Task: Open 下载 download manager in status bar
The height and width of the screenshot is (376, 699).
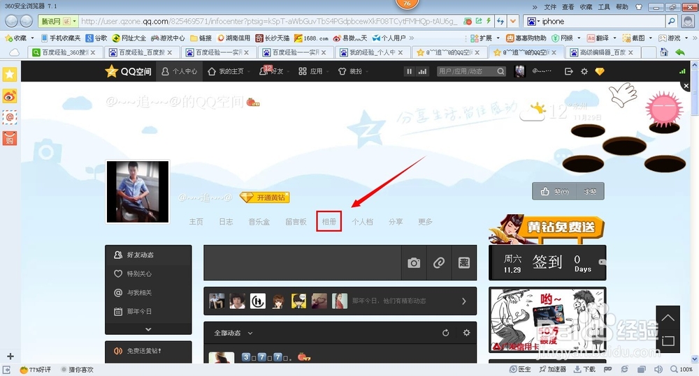Action: (584, 369)
